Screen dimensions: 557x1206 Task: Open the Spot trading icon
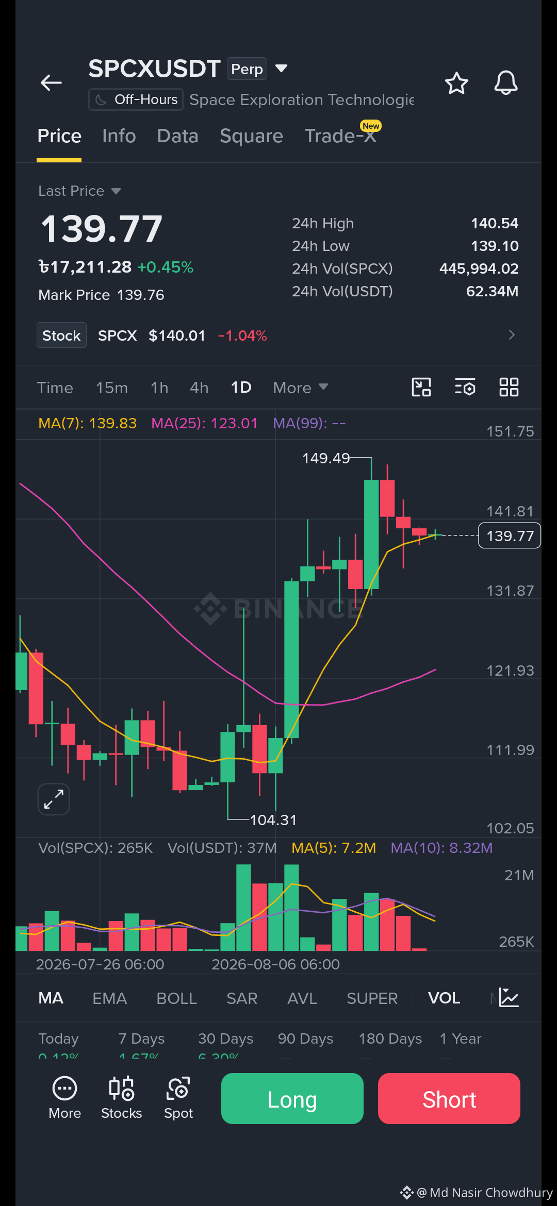click(178, 1098)
